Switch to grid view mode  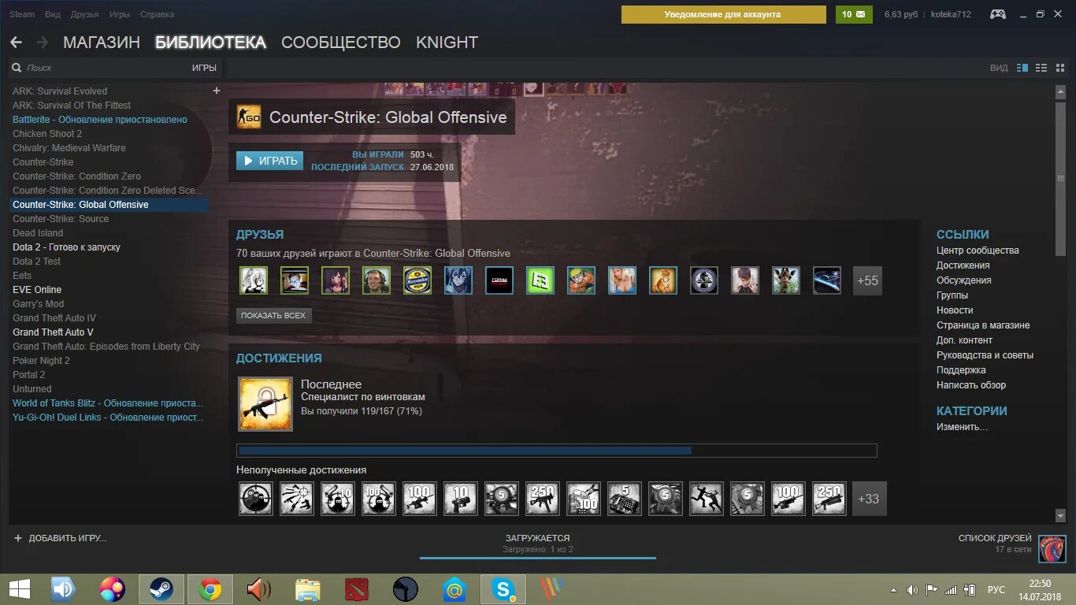click(1059, 68)
